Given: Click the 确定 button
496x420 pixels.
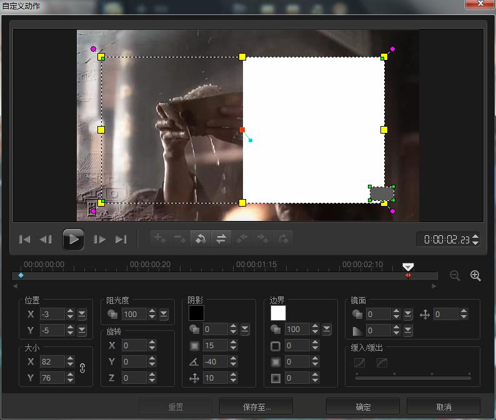Looking at the screenshot, I should (363, 407).
